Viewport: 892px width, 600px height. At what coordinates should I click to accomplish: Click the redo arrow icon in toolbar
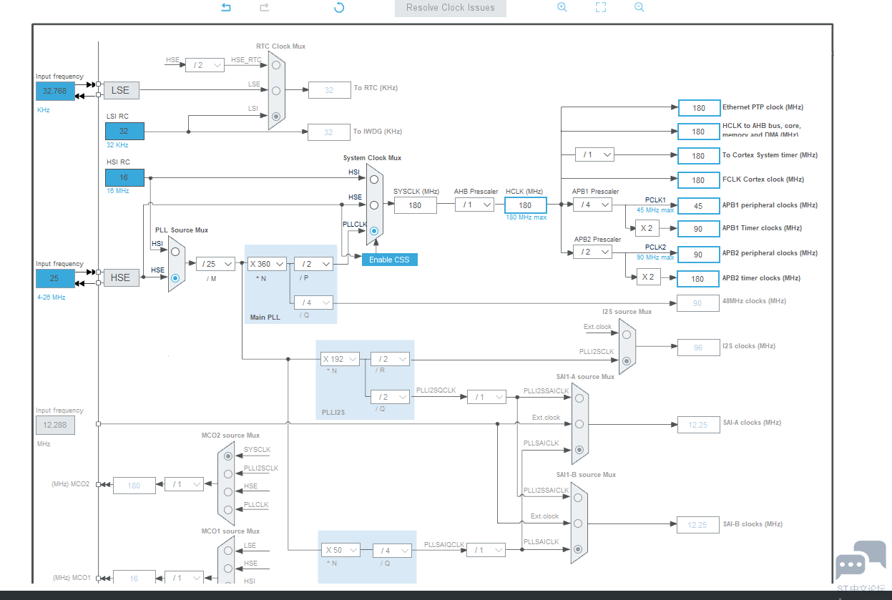point(264,7)
